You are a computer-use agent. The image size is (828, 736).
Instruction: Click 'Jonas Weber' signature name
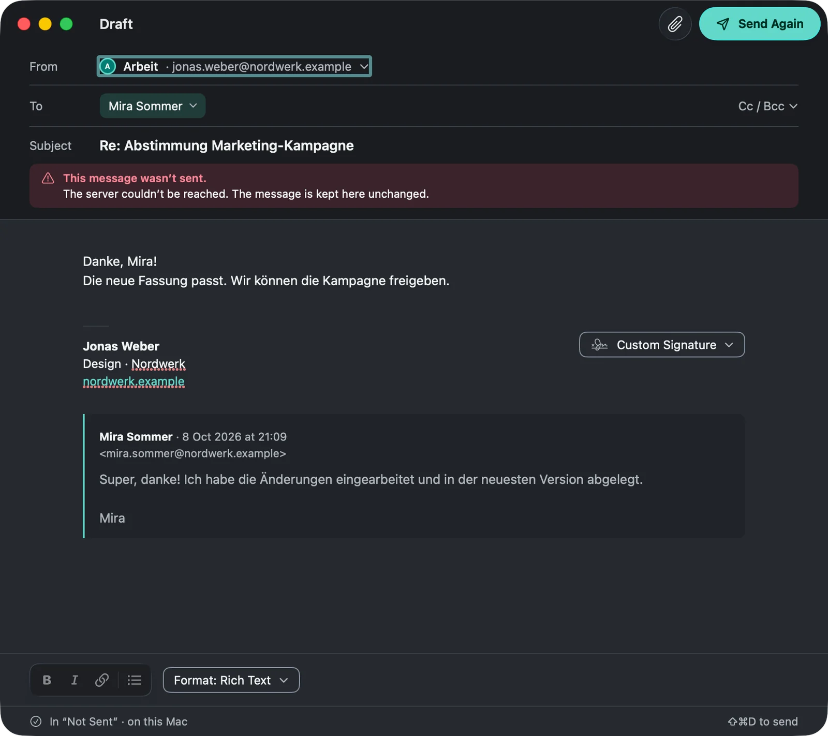point(121,346)
